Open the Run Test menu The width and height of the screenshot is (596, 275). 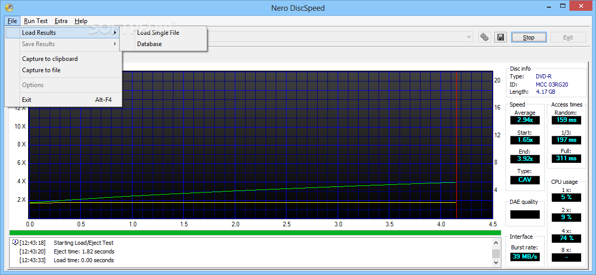tap(35, 21)
